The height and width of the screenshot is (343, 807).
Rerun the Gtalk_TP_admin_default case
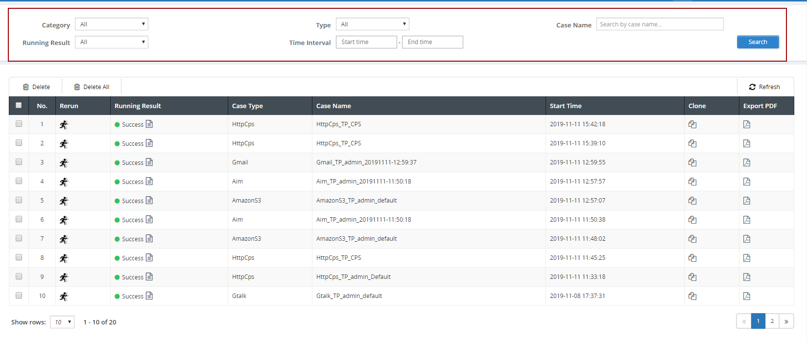[64, 297]
